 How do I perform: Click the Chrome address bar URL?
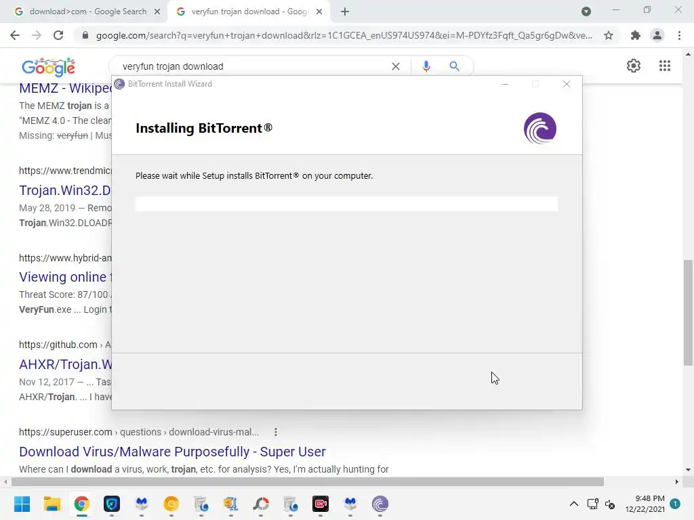344,35
